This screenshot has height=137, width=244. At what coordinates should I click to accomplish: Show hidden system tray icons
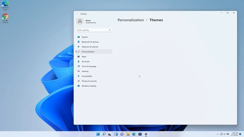218,134
